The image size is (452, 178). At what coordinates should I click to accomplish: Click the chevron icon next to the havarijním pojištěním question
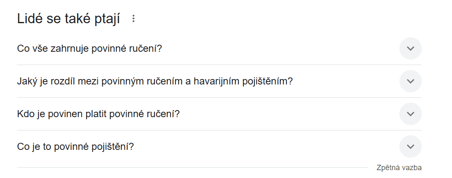point(410,81)
